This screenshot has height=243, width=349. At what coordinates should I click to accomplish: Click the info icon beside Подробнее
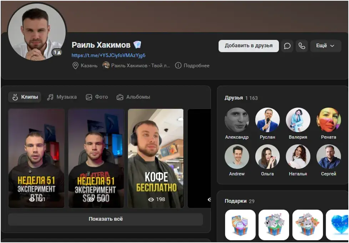point(178,66)
